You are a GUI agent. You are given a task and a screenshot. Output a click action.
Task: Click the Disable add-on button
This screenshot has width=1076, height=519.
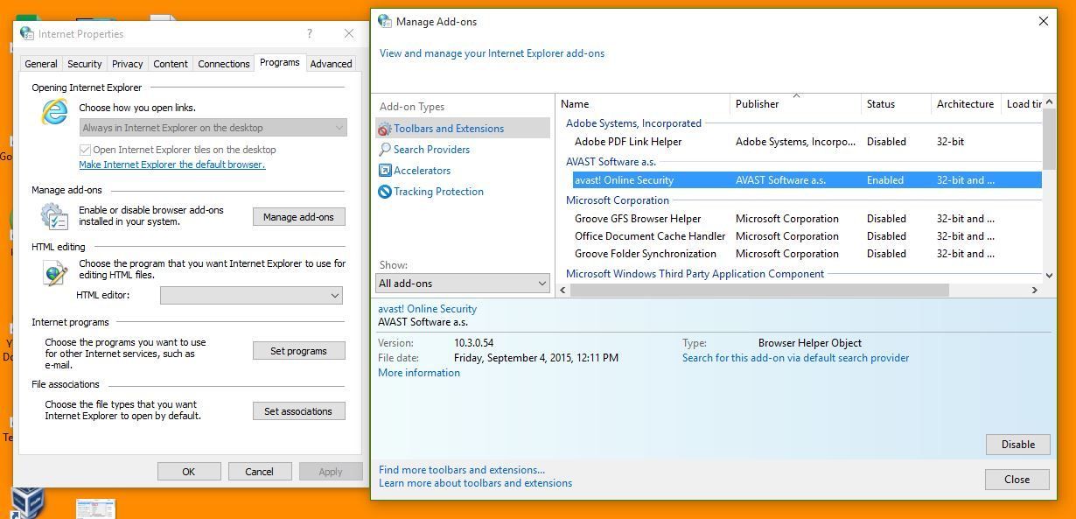1017,445
